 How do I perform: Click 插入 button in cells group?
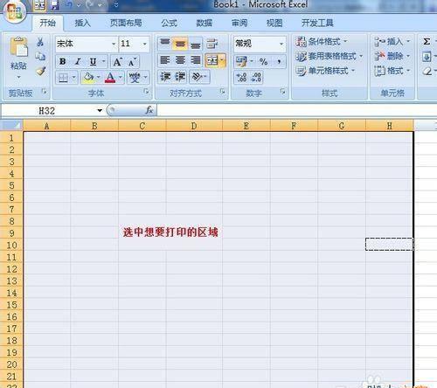392,42
